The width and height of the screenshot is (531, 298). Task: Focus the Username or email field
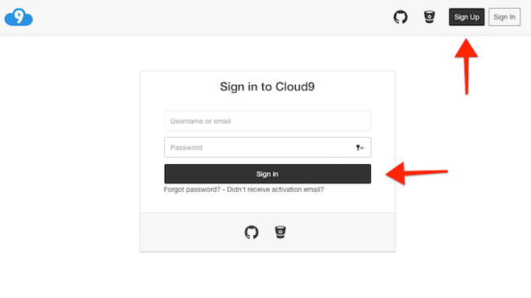click(267, 121)
